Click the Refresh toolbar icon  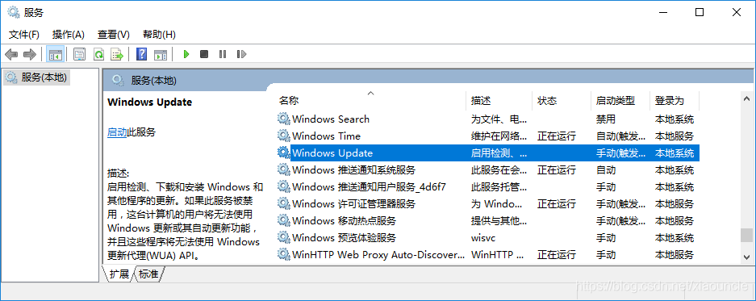coord(99,55)
